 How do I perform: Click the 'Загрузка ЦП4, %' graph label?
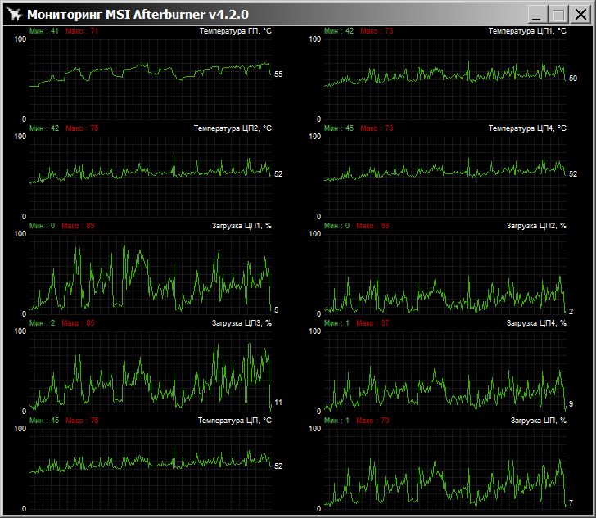tap(535, 323)
